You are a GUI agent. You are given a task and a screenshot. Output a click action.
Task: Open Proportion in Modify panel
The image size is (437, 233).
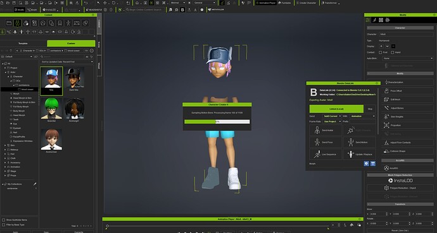(x=400, y=125)
